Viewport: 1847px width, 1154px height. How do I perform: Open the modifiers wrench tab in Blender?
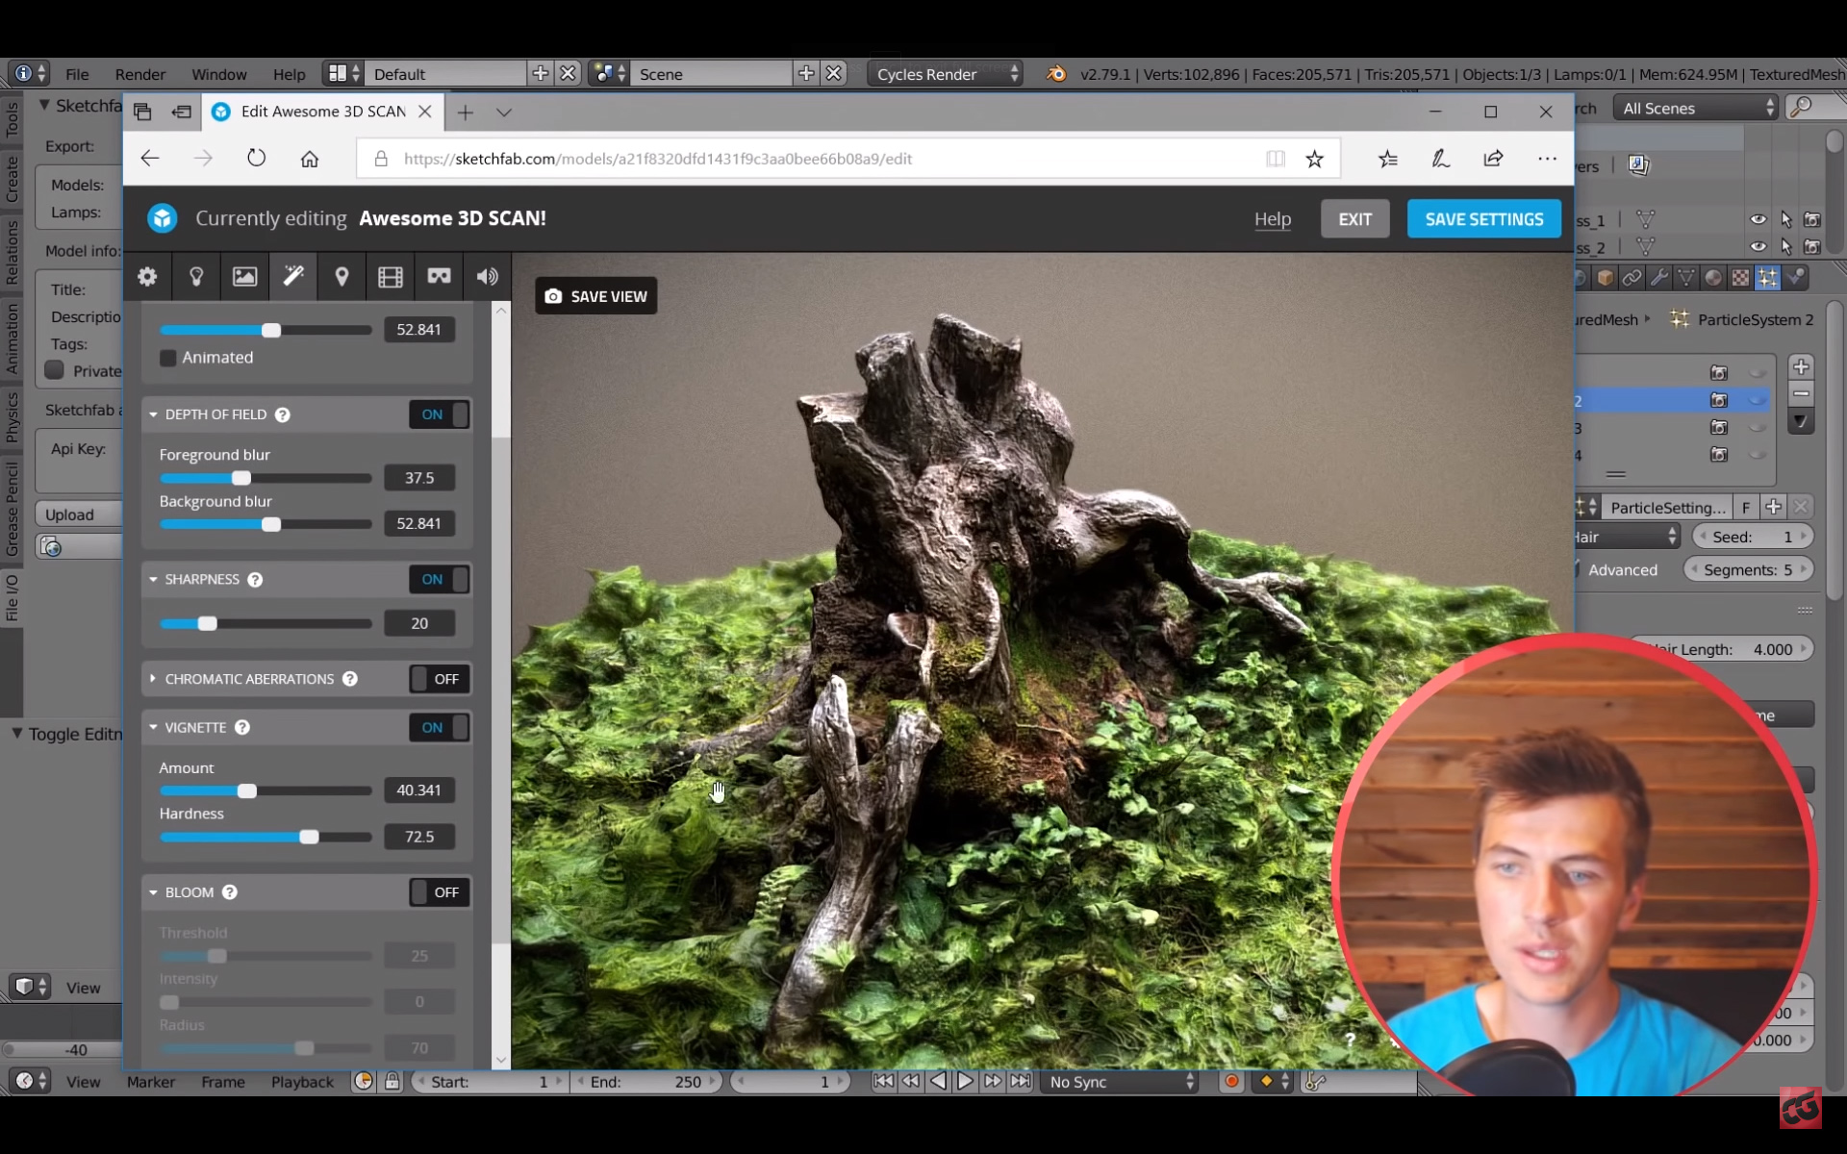tap(1659, 278)
